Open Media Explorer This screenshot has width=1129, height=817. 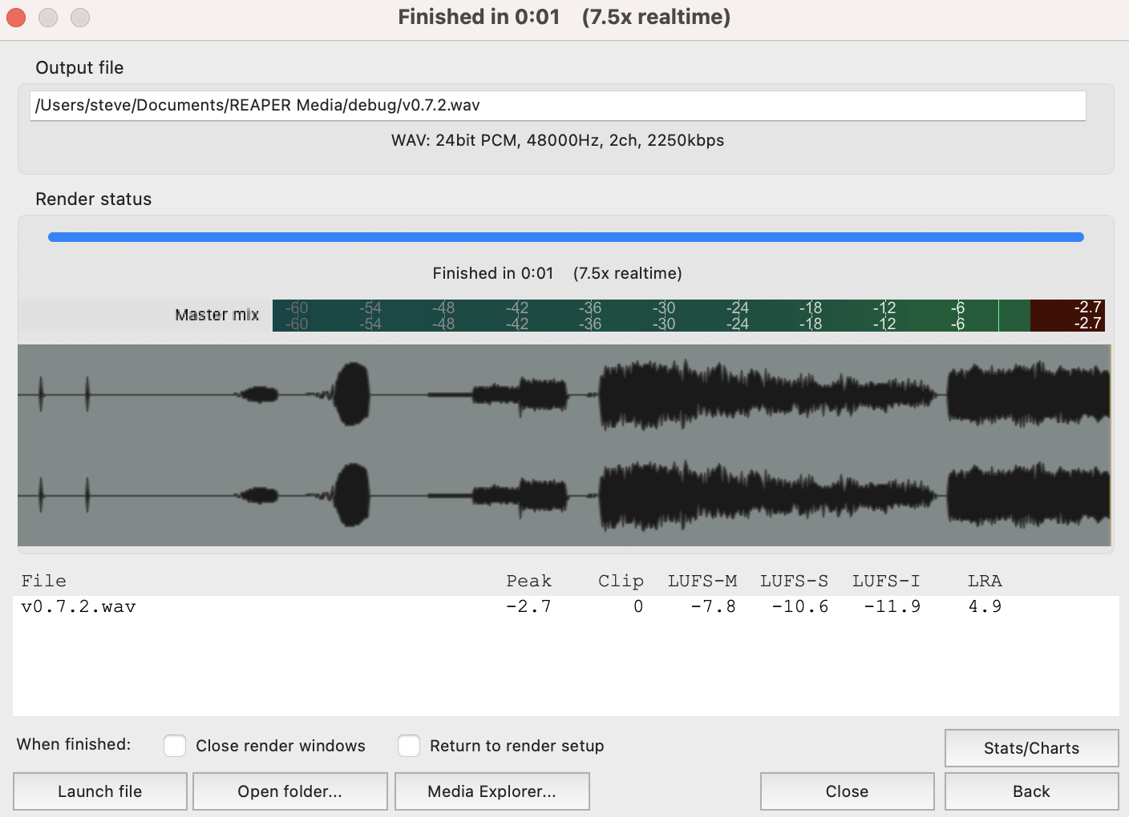click(x=492, y=791)
